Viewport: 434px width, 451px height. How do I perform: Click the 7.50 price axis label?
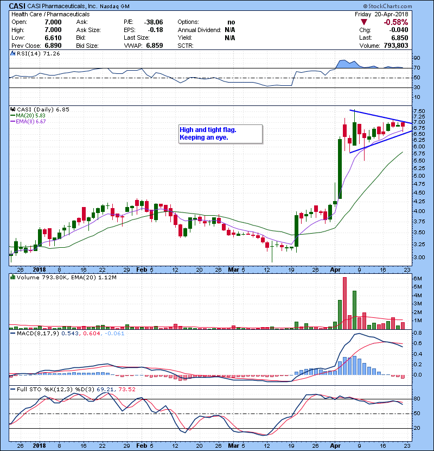tap(419, 111)
